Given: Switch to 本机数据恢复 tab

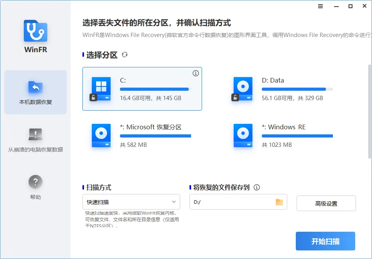Looking at the screenshot, I should pos(35,92).
